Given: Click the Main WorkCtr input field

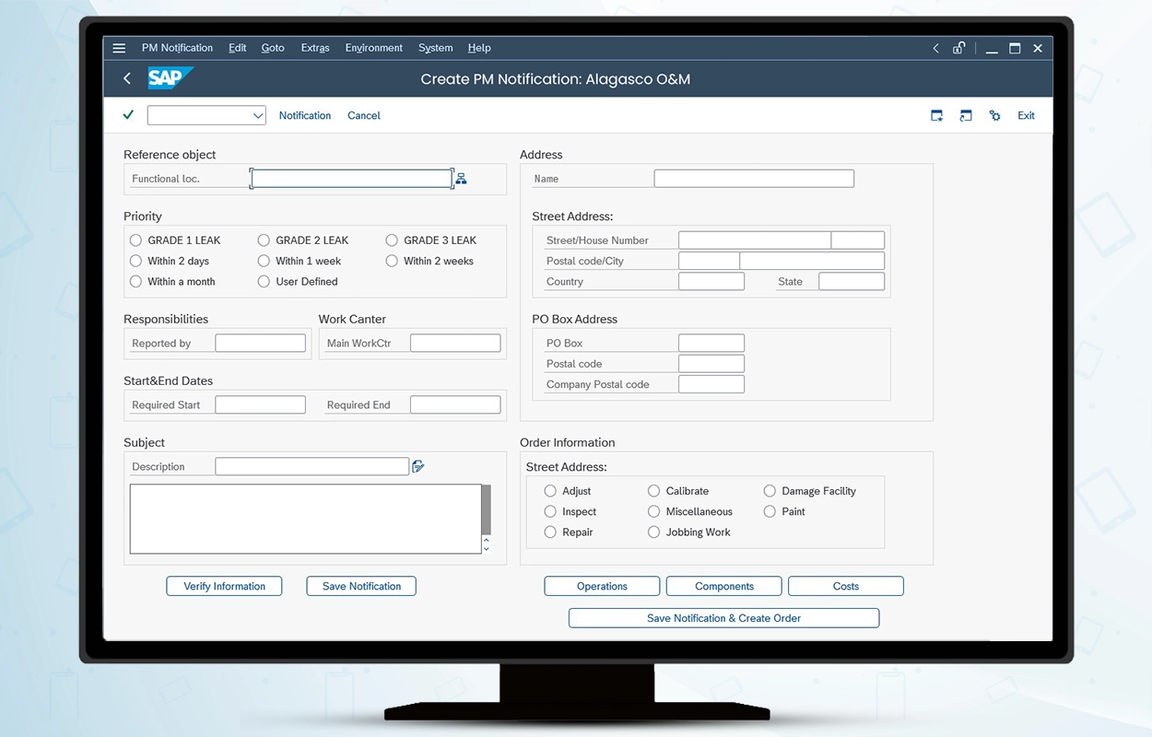Looking at the screenshot, I should coord(455,343).
